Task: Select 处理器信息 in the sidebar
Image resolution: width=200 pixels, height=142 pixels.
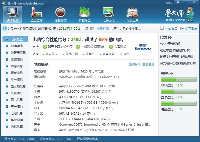Action: pos(18,53)
